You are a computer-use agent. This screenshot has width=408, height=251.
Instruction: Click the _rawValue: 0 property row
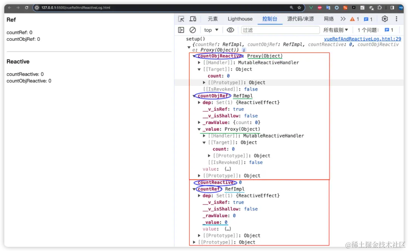219,215
